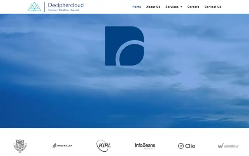Go to the About Us page
The image size is (249, 156).
tap(153, 7)
